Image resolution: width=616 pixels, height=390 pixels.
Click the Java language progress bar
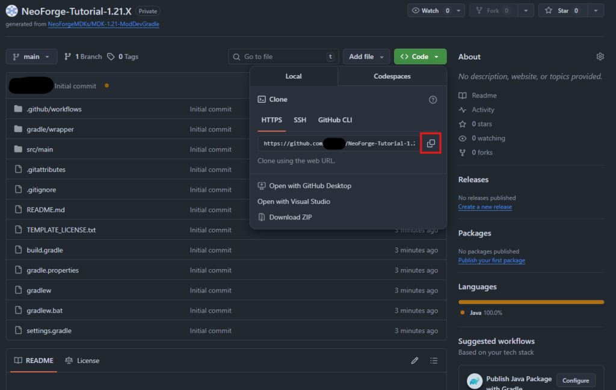pyautogui.click(x=531, y=302)
